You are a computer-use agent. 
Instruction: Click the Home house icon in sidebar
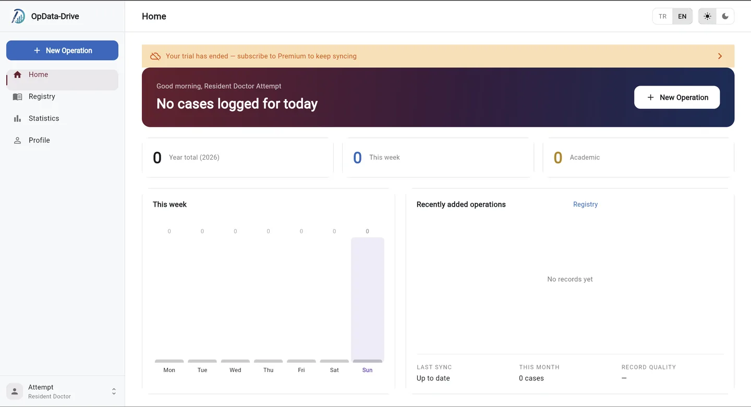(17, 75)
